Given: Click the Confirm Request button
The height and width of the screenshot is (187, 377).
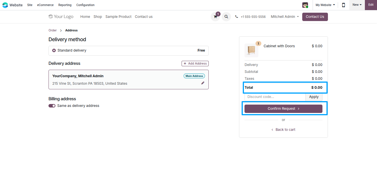Looking at the screenshot, I should coord(283,109).
